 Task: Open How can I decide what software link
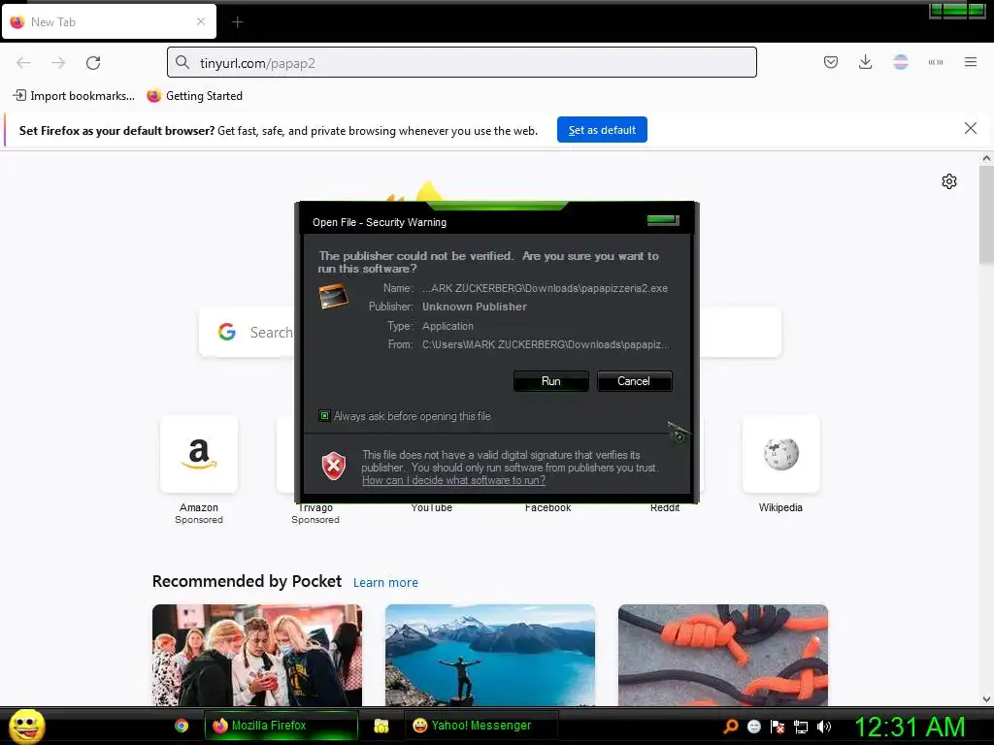(x=454, y=480)
